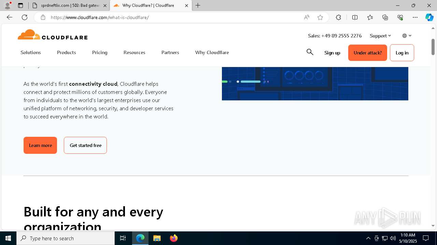This screenshot has width=437, height=245.
Task: Click the page vertical scrollbar thumb
Action: tap(433, 47)
